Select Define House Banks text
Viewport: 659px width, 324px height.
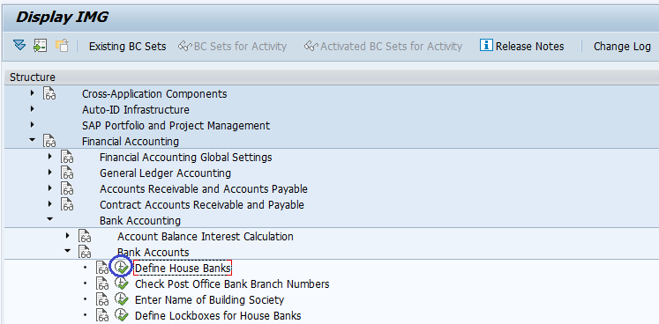(183, 269)
